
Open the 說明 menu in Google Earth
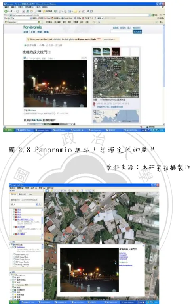50,188
